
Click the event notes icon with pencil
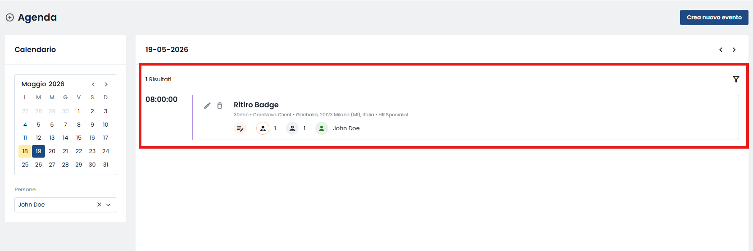(240, 128)
